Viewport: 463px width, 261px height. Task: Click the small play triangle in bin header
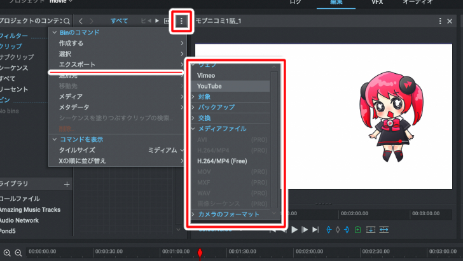[157, 21]
